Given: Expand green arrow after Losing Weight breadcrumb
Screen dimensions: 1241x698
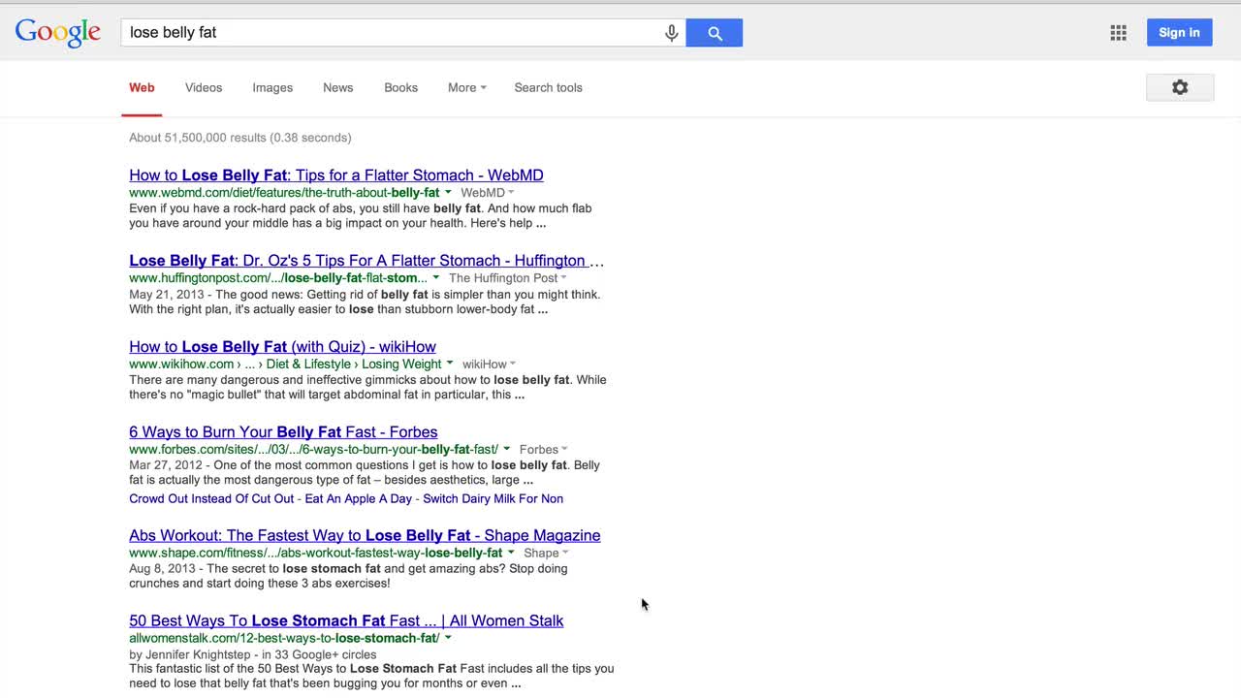Looking at the screenshot, I should [x=449, y=365].
